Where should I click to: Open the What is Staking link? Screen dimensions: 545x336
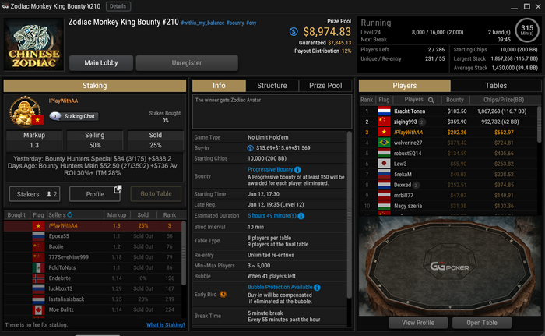pos(165,325)
